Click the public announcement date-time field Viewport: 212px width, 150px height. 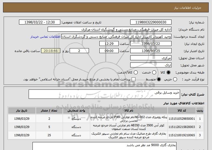point(40,22)
